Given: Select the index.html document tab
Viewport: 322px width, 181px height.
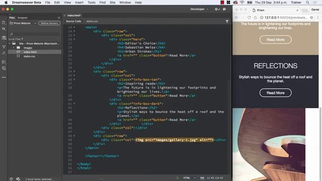Looking at the screenshot, I should 74,16.
